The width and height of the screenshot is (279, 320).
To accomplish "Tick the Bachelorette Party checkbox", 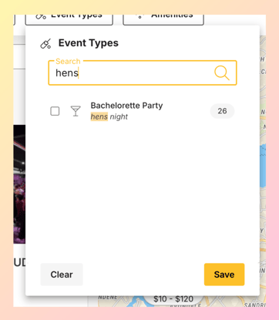I will 55,111.
